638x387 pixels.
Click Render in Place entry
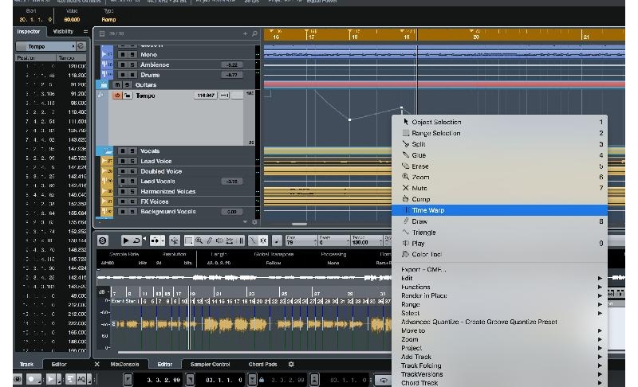(499, 295)
